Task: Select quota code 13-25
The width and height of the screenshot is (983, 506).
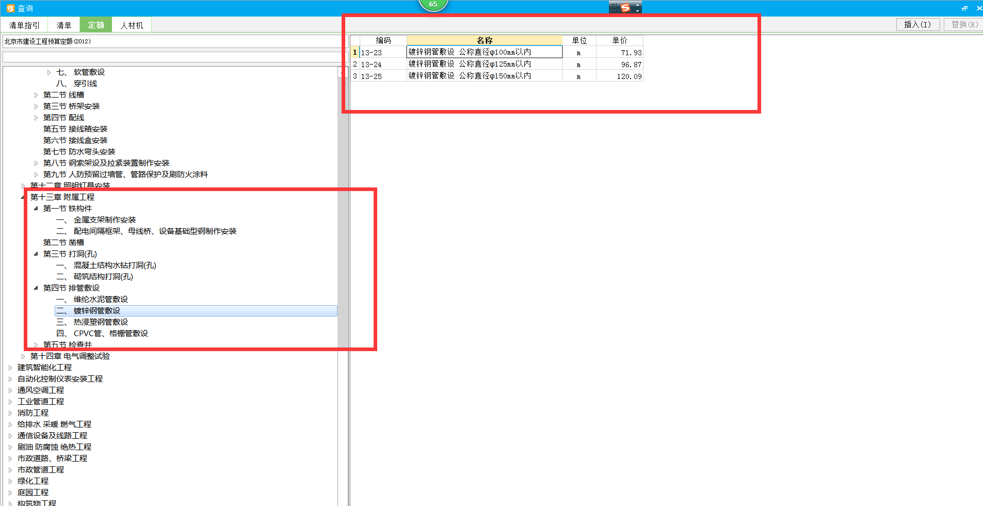Action: point(383,76)
